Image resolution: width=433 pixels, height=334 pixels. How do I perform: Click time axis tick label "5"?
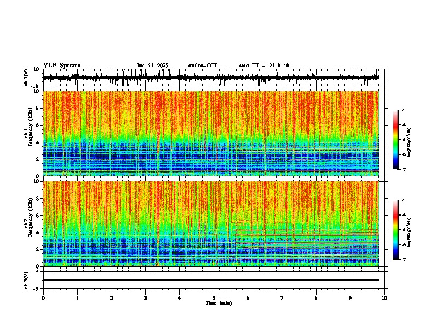point(214,298)
